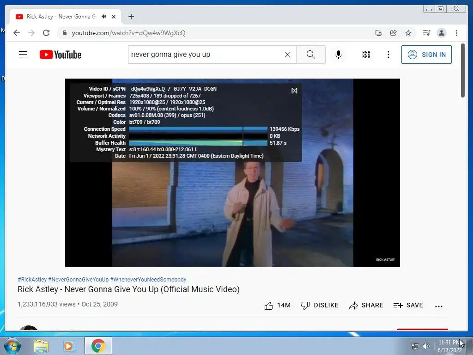Go forward in browser history
The height and width of the screenshot is (355, 473).
pyautogui.click(x=31, y=33)
